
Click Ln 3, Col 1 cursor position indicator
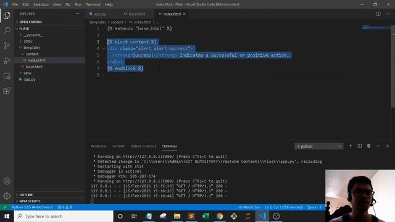284,207
